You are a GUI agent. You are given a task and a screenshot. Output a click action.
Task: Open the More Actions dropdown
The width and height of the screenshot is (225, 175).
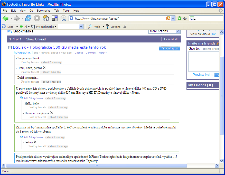tap(164, 31)
